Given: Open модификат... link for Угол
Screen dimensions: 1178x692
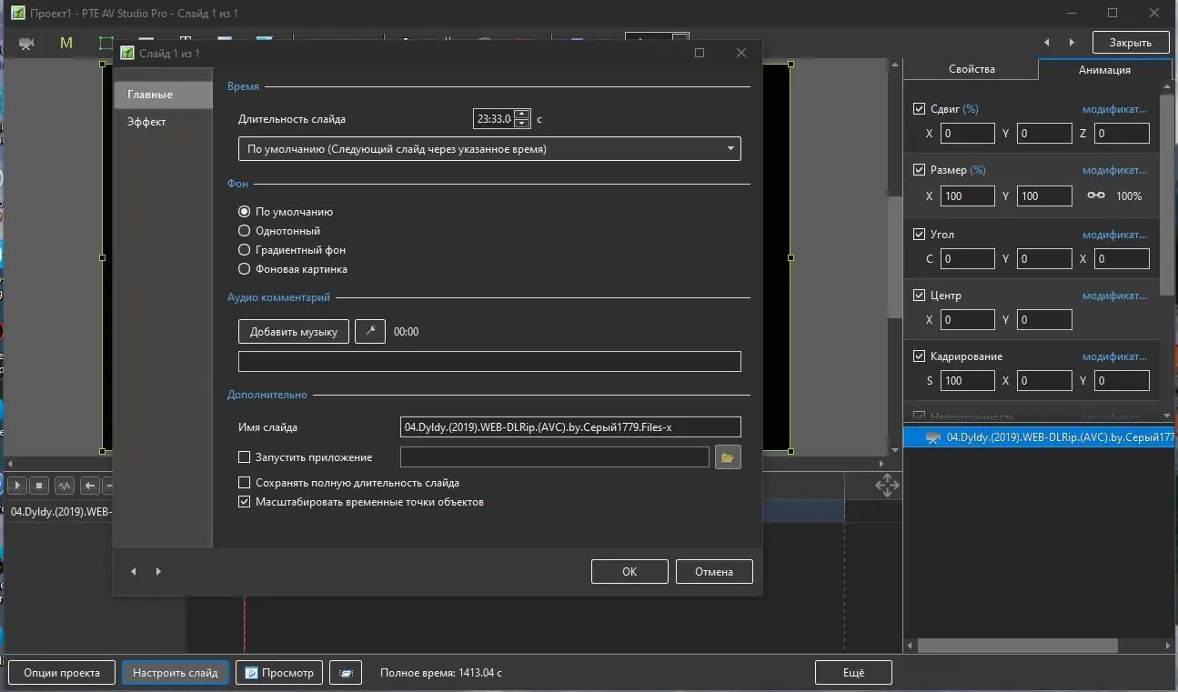Looking at the screenshot, I should pyautogui.click(x=1114, y=235).
